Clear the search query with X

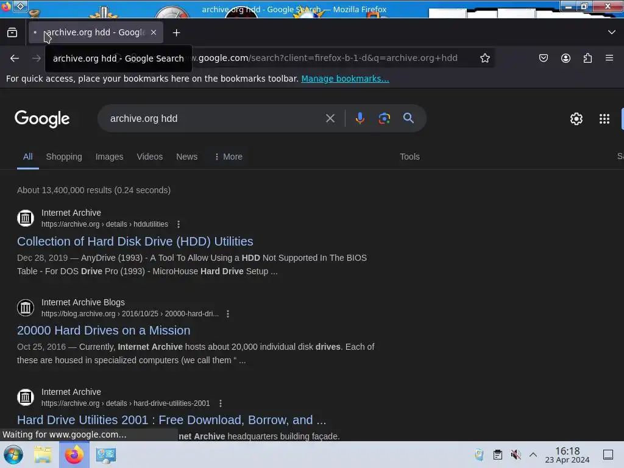(x=330, y=119)
